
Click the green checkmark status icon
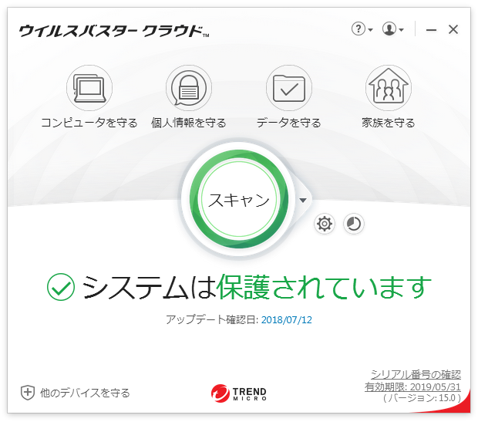(x=61, y=287)
